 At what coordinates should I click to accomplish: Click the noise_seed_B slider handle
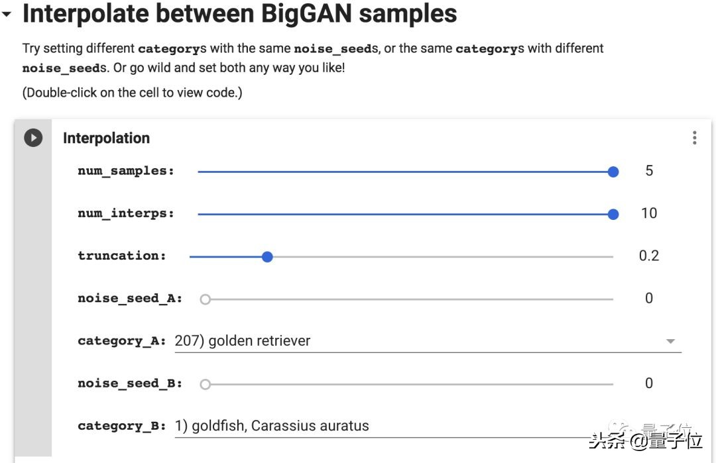[206, 384]
